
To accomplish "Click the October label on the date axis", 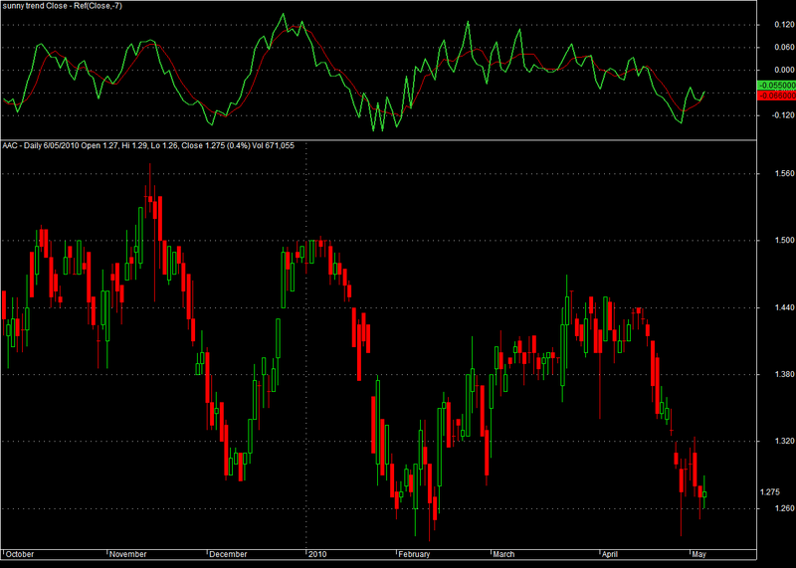I will [20, 554].
